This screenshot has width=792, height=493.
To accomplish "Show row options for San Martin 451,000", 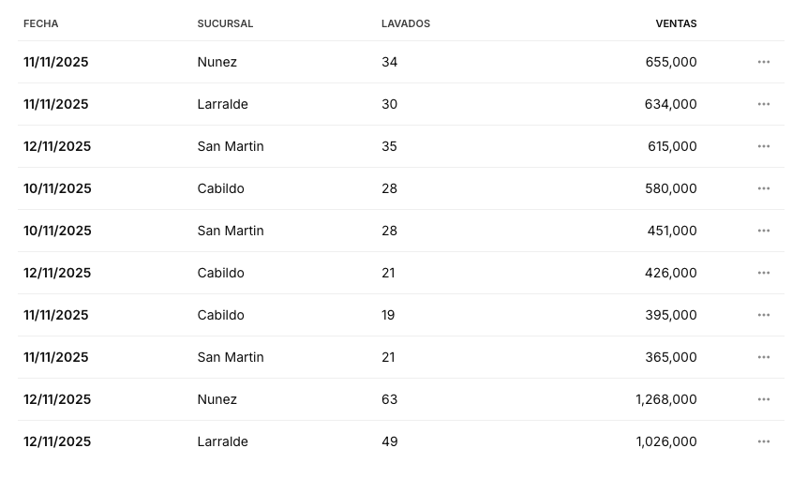I will pos(763,231).
